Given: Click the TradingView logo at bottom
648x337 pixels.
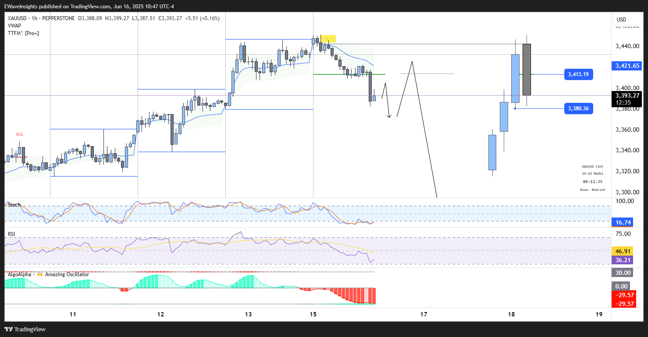Looking at the screenshot, I should [25, 329].
